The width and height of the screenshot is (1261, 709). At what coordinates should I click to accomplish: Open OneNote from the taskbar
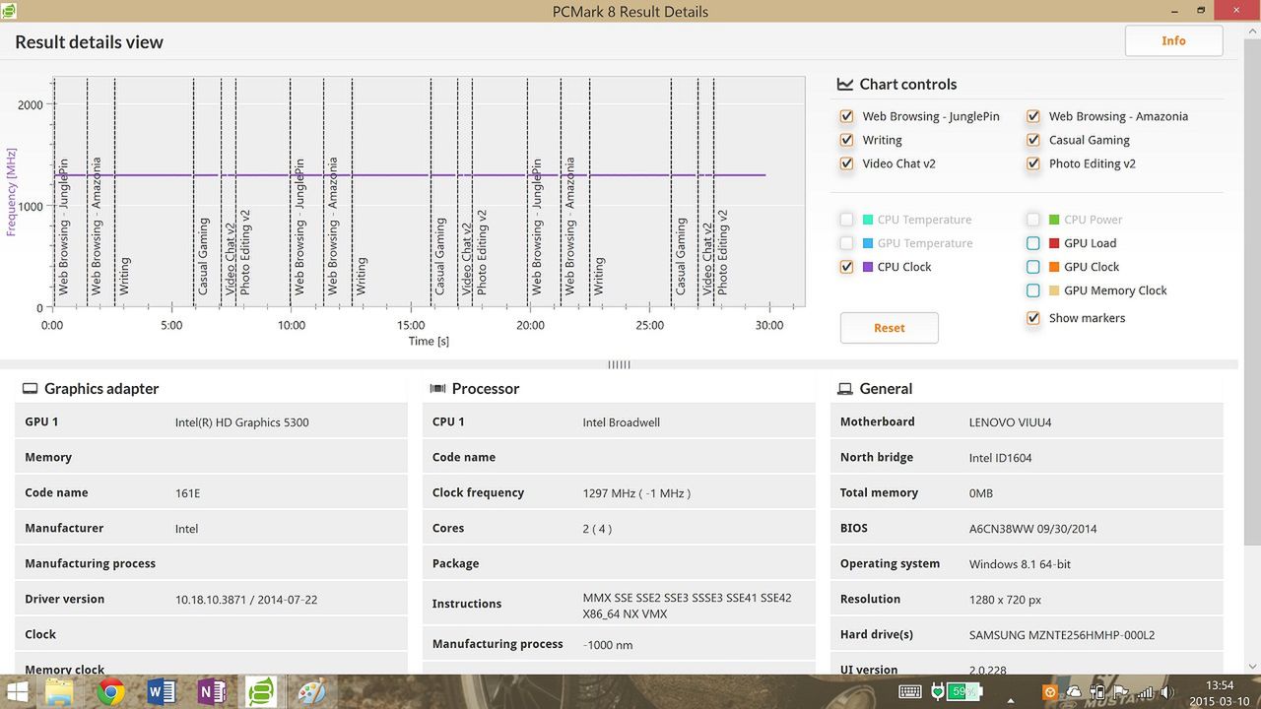coord(212,691)
